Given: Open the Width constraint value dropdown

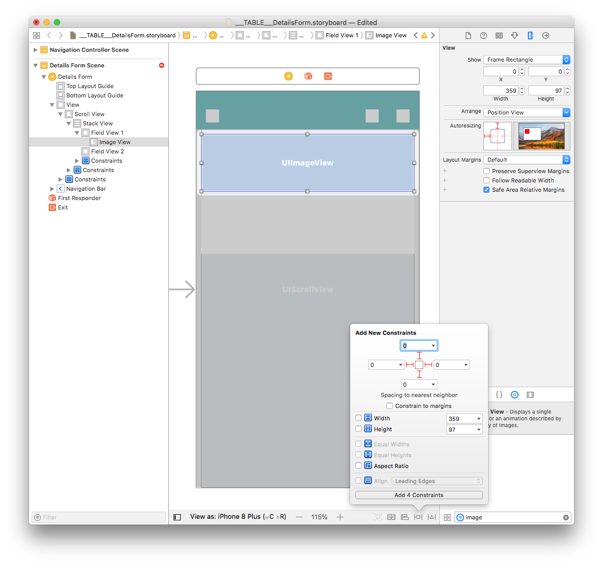Looking at the screenshot, I should 479,419.
